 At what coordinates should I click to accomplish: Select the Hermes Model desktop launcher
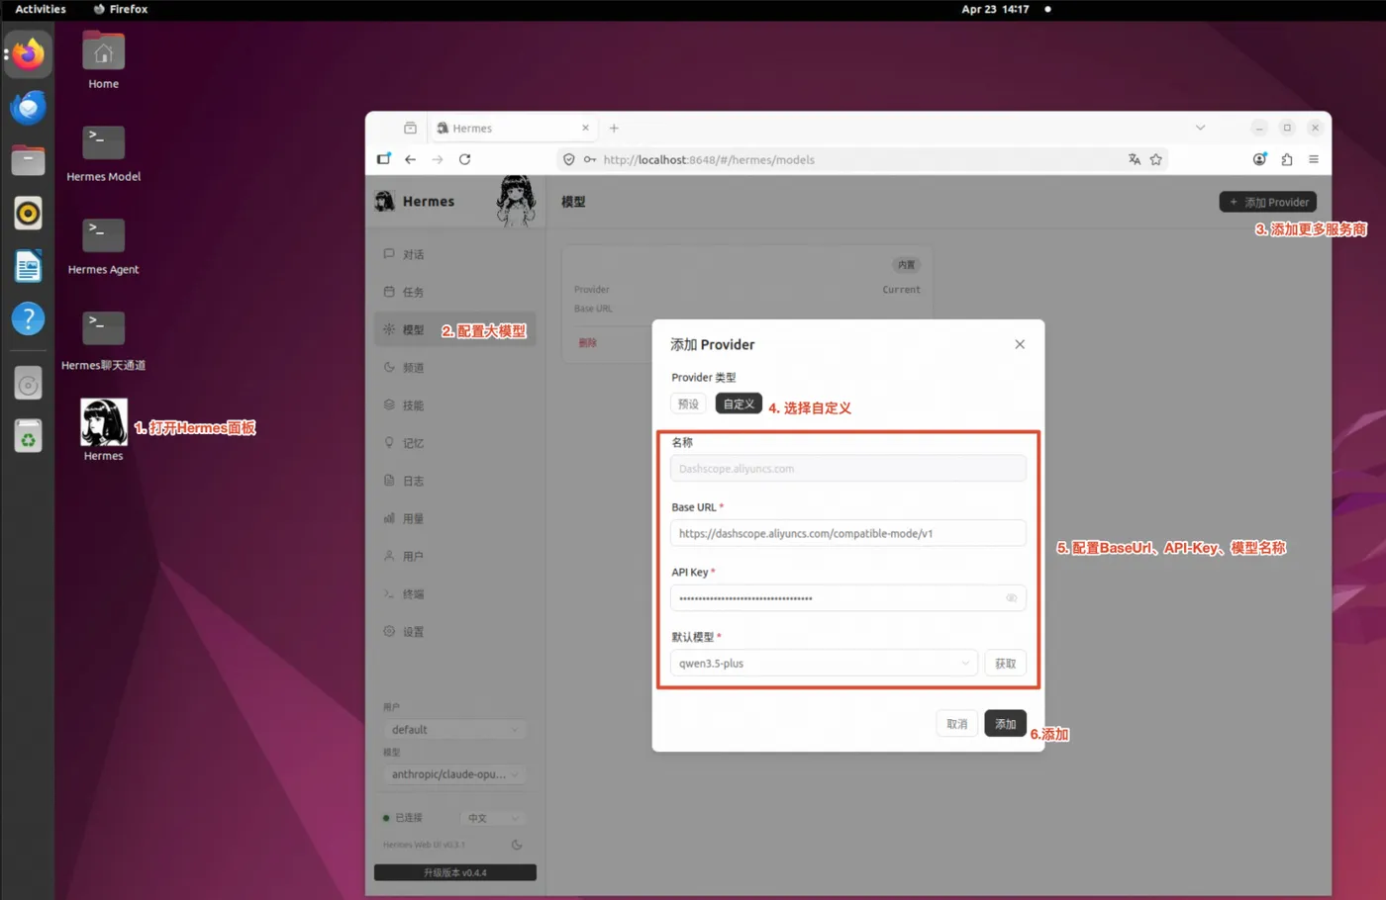click(103, 154)
